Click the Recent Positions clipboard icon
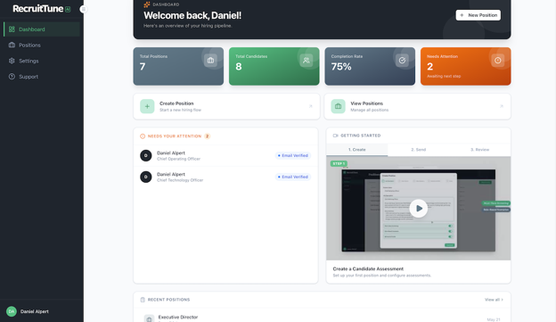 pyautogui.click(x=143, y=300)
